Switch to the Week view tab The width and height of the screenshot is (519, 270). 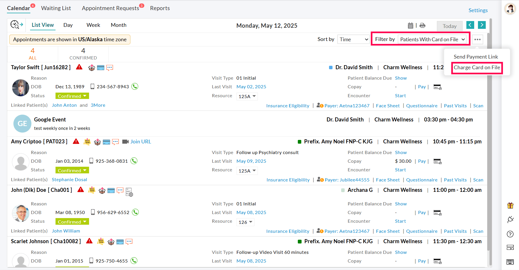(93, 25)
